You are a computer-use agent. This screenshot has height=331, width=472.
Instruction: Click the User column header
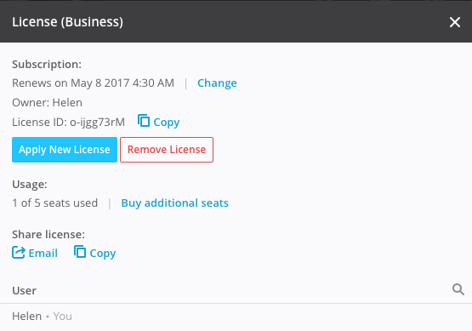[24, 291]
